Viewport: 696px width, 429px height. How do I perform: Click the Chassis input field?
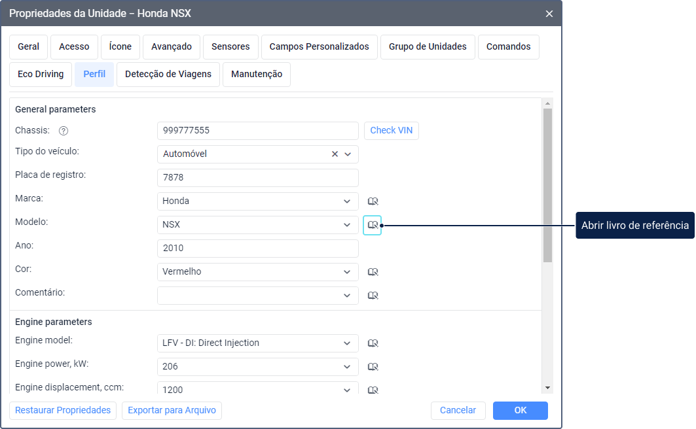coord(258,131)
